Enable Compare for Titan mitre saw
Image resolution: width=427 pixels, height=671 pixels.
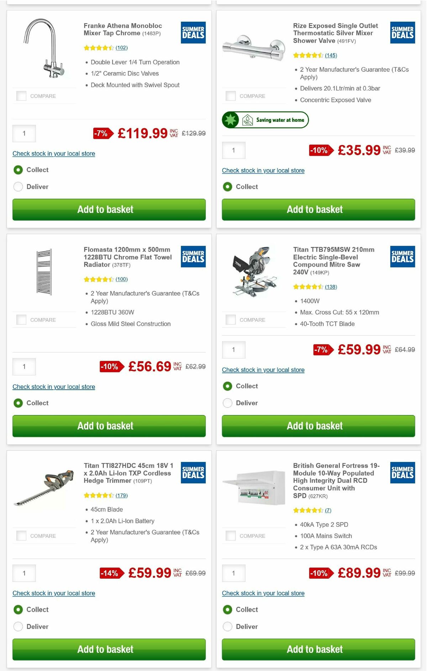coord(230,319)
